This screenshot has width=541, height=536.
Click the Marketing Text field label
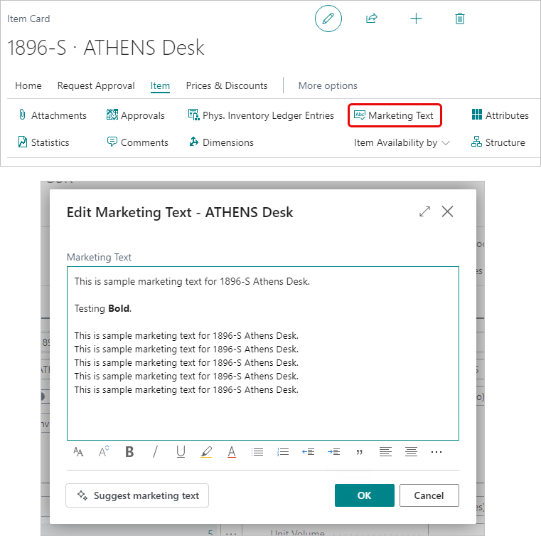pos(99,257)
